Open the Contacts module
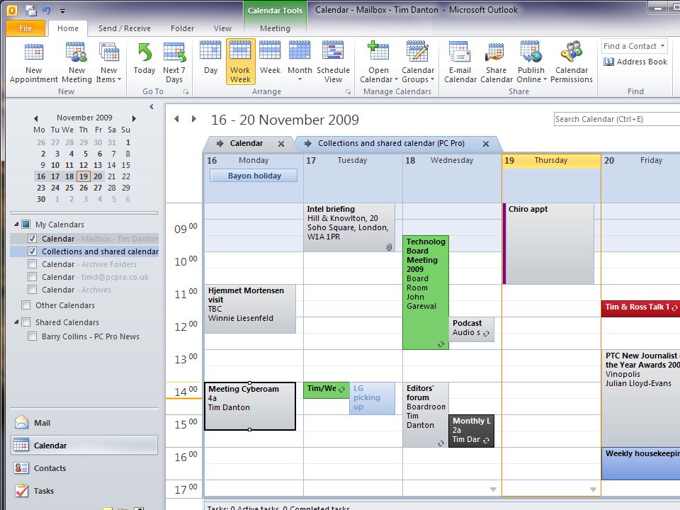The image size is (680, 510). 84,468
